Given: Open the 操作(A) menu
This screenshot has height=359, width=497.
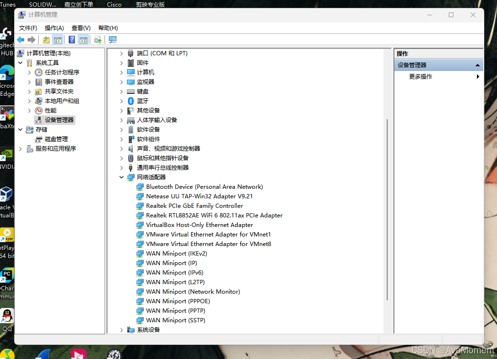Looking at the screenshot, I should (54, 28).
